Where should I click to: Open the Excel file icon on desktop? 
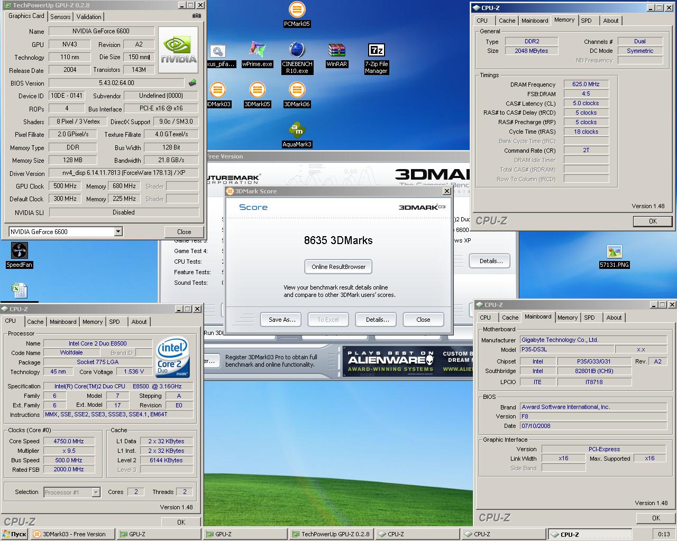coord(19,291)
